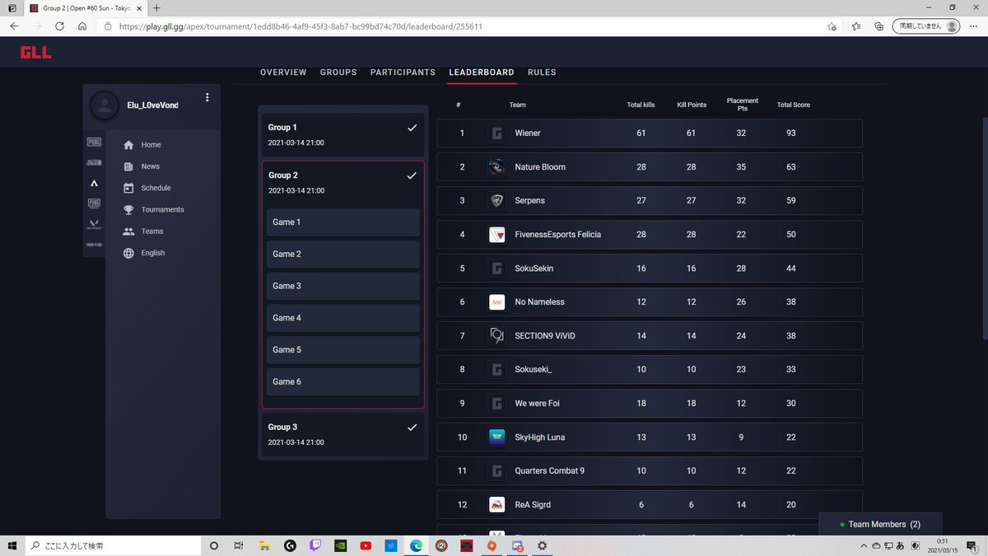Open the three-dot menu beside Elu_L0veVond
Image resolution: width=988 pixels, height=556 pixels.
(x=207, y=97)
